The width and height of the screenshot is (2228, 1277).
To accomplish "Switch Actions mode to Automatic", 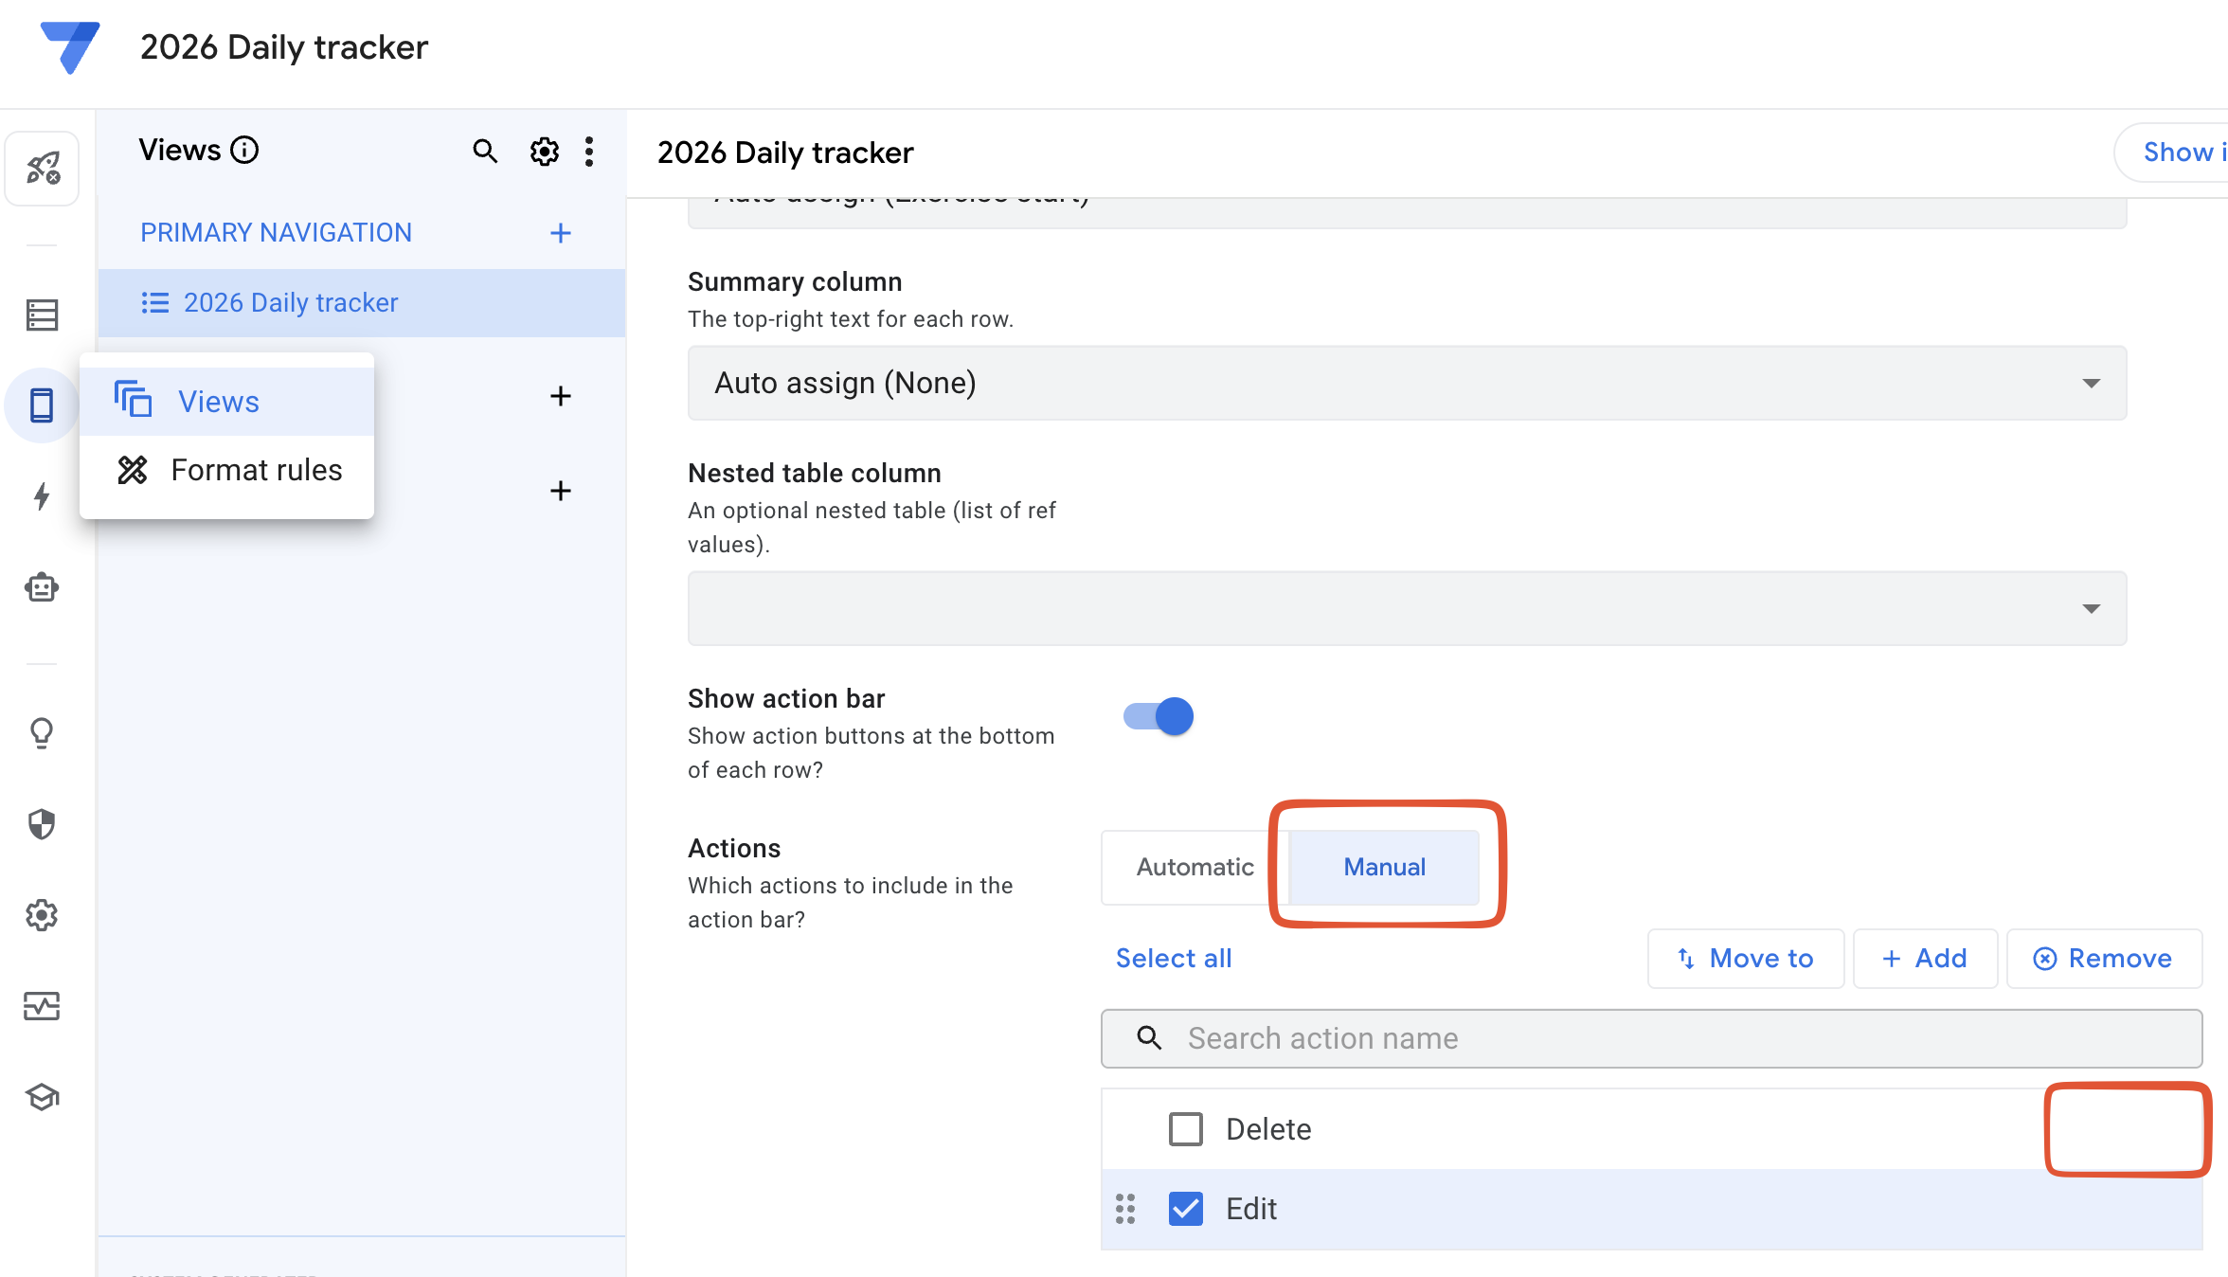I will coord(1194,867).
